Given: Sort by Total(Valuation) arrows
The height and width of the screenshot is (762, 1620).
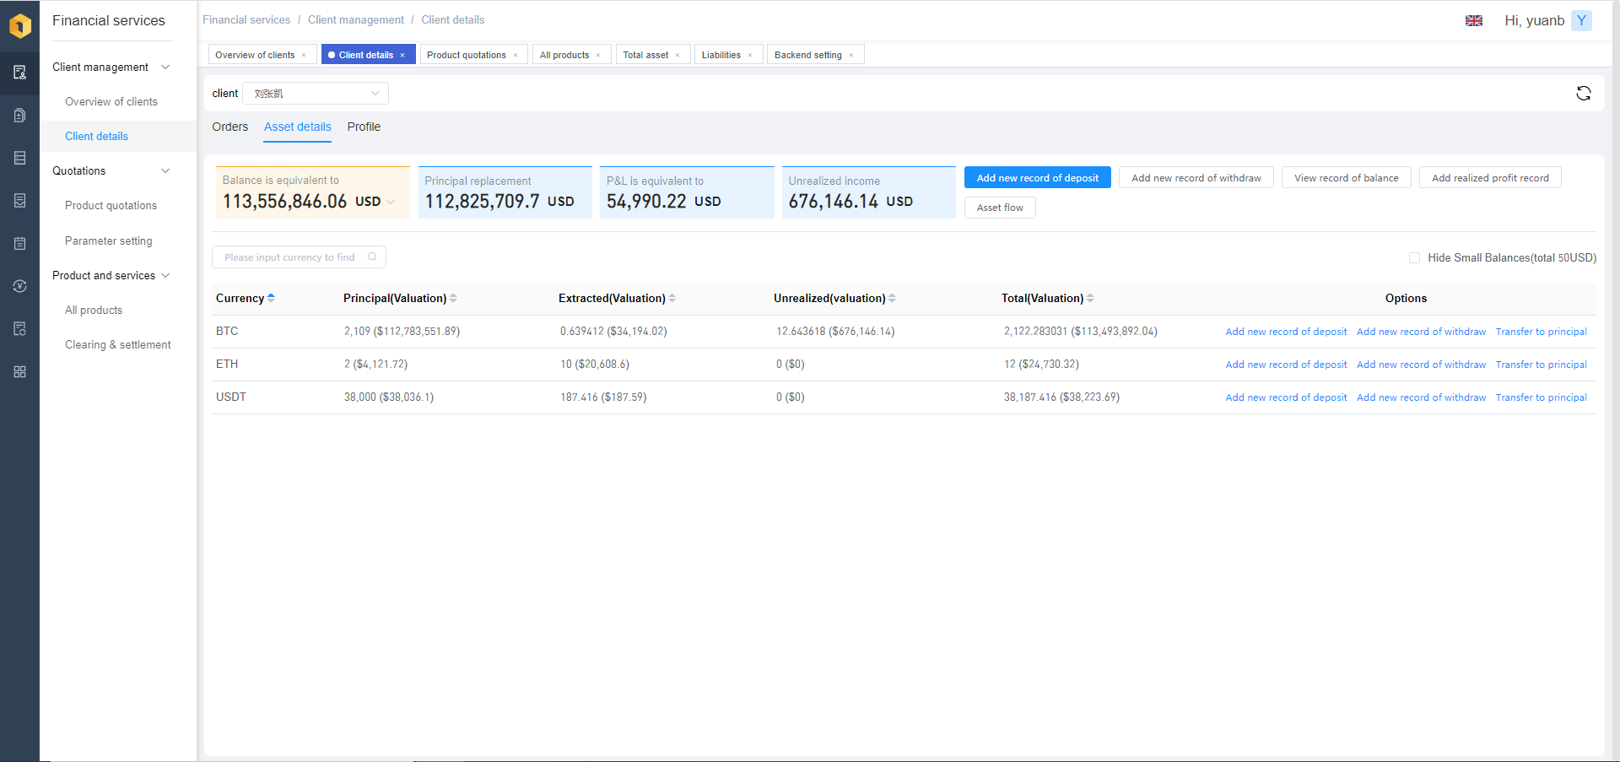Looking at the screenshot, I should 1090,298.
